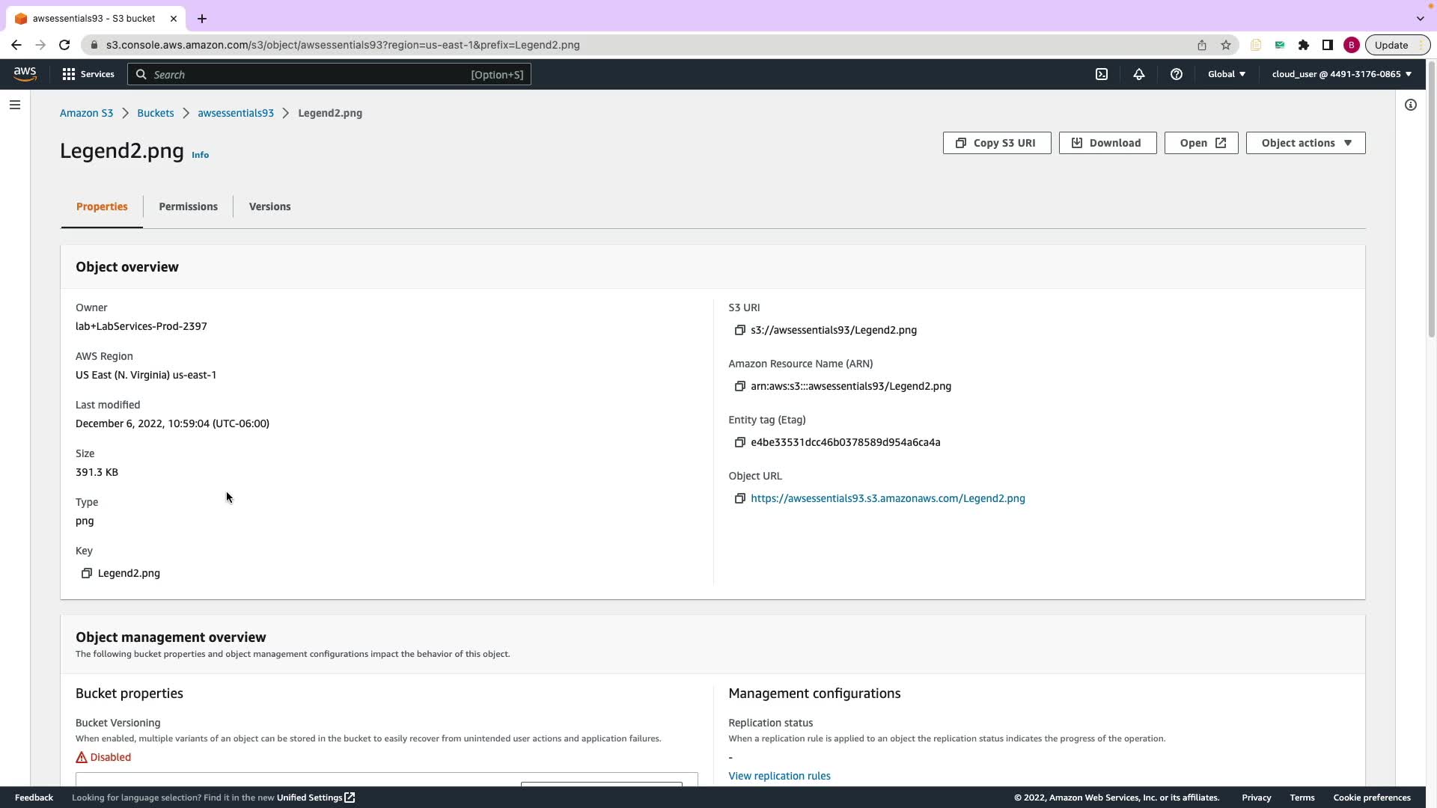Viewport: 1437px width, 808px height.
Task: Click the Download button
Action: tap(1107, 143)
